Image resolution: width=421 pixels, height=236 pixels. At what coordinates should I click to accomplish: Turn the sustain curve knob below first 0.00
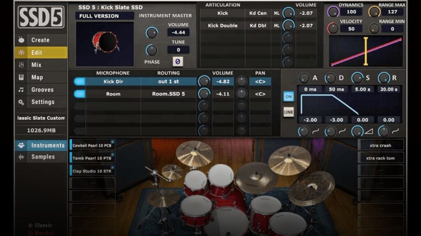pyautogui.click(x=357, y=132)
